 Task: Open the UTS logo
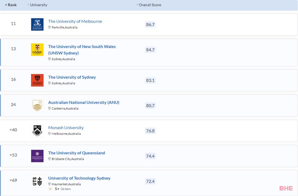tap(37, 181)
